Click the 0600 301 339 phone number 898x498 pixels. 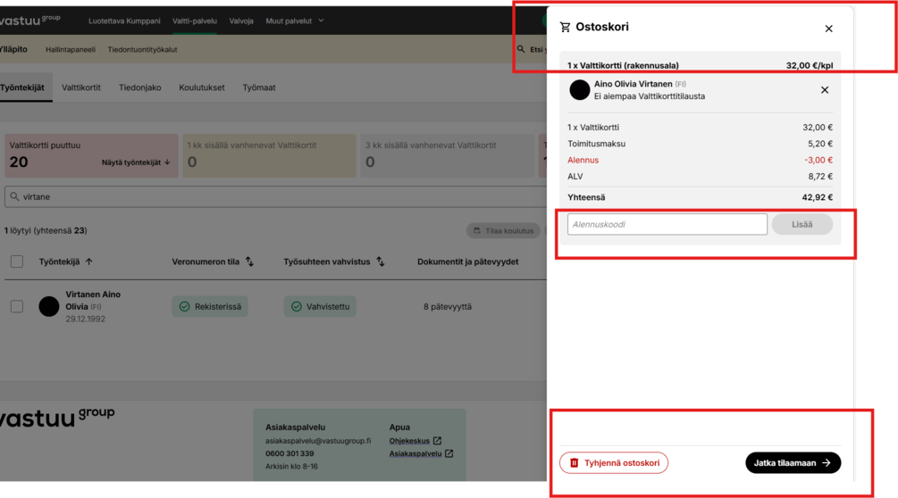[290, 453]
